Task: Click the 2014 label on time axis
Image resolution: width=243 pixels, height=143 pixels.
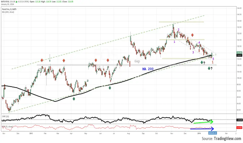Action: pyautogui.click(x=199, y=133)
